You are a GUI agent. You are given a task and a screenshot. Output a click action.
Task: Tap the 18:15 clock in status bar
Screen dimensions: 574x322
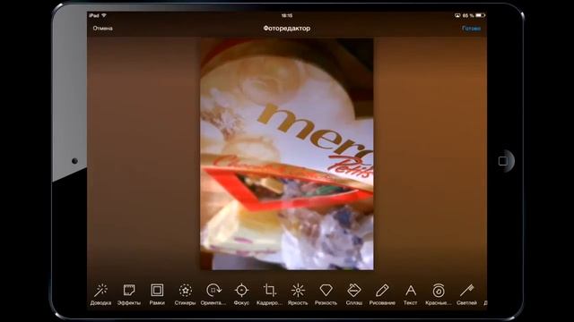(x=287, y=15)
